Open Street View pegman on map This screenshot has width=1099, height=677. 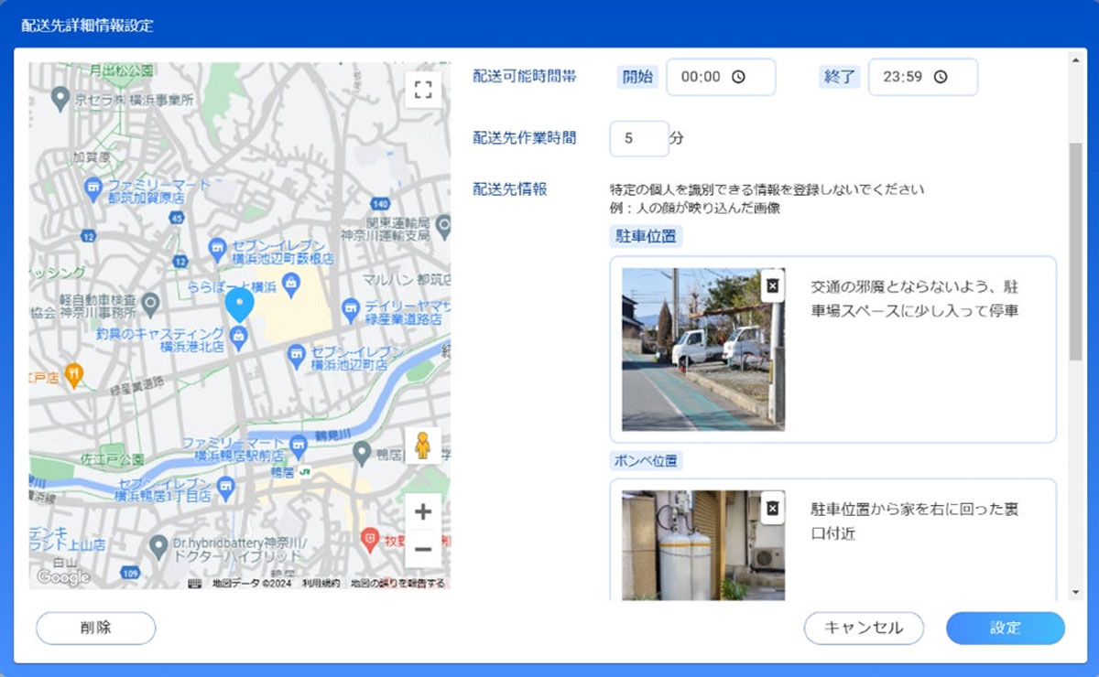tap(422, 446)
